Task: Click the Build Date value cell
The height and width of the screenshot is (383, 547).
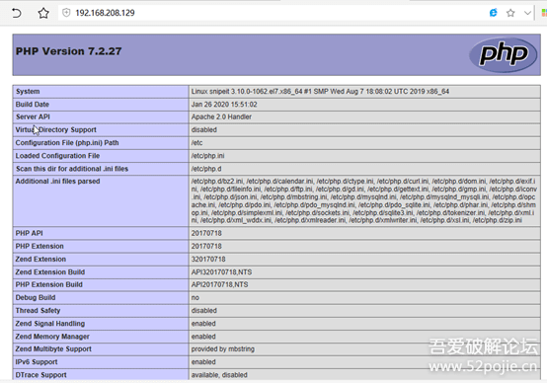Action: click(364, 105)
